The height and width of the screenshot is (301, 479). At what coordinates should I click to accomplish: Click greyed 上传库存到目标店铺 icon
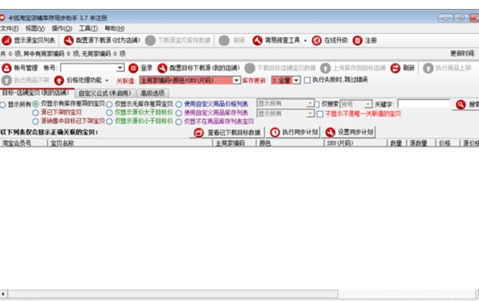(325, 68)
